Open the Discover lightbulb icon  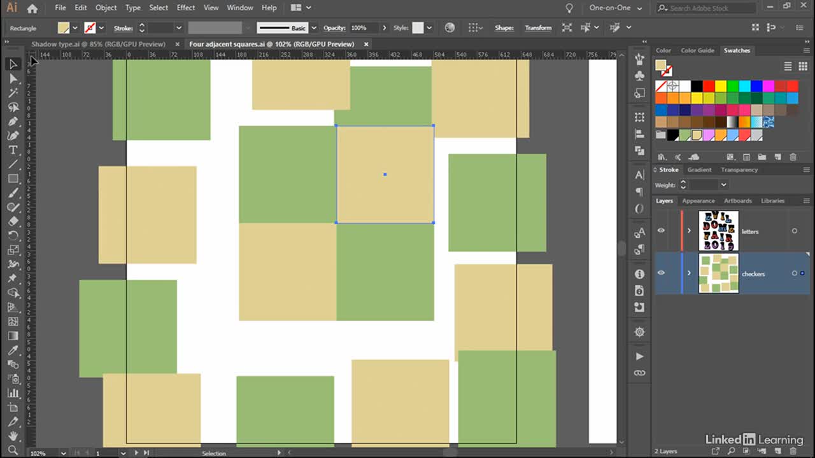(x=569, y=8)
